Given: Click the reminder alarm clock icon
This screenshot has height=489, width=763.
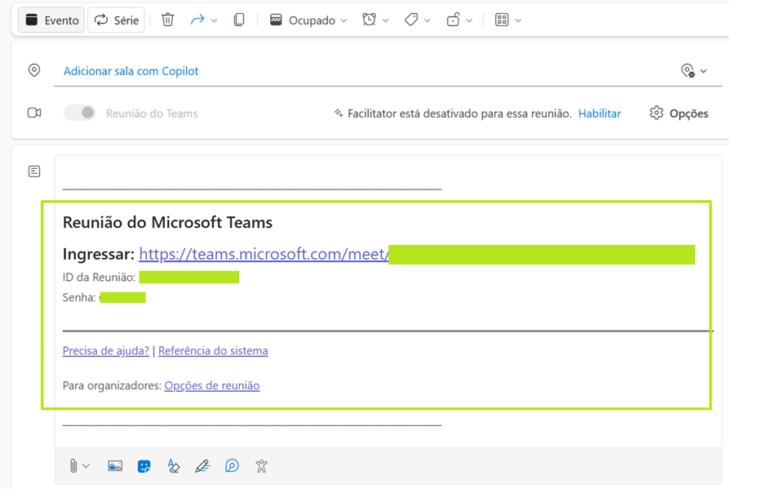Looking at the screenshot, I should pyautogui.click(x=369, y=20).
